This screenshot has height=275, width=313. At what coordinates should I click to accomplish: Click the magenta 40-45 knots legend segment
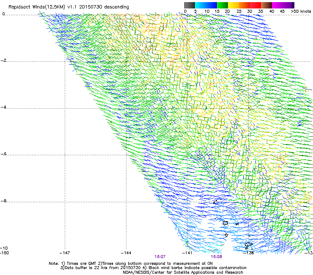pyautogui.click(x=277, y=5)
